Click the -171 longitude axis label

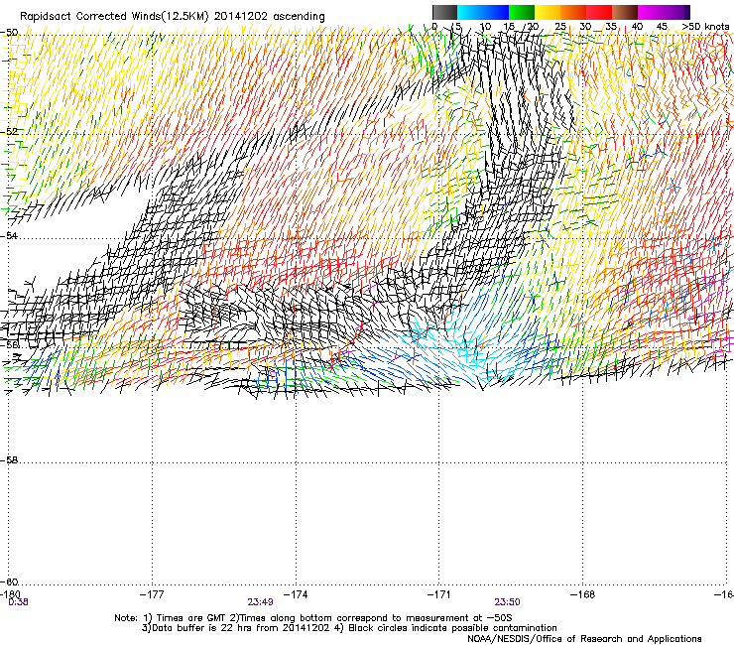439,594
